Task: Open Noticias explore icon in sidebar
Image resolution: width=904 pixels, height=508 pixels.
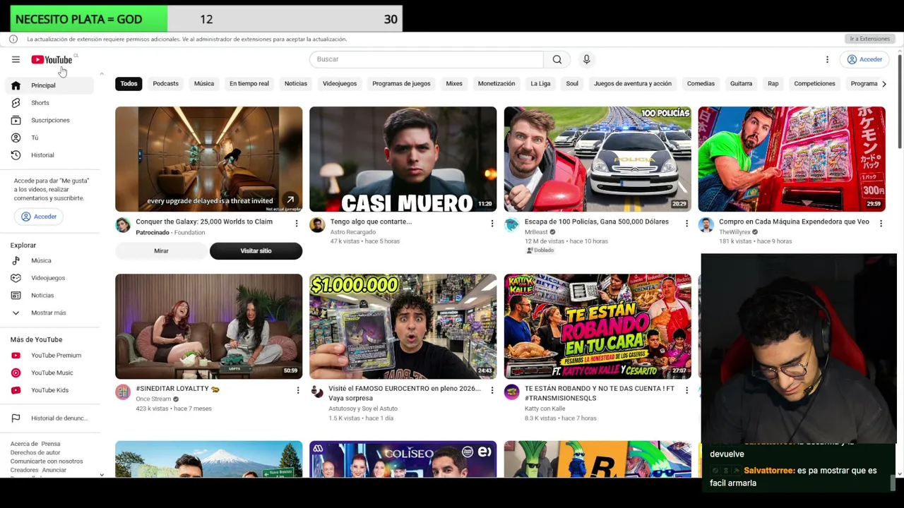Action: (16, 295)
